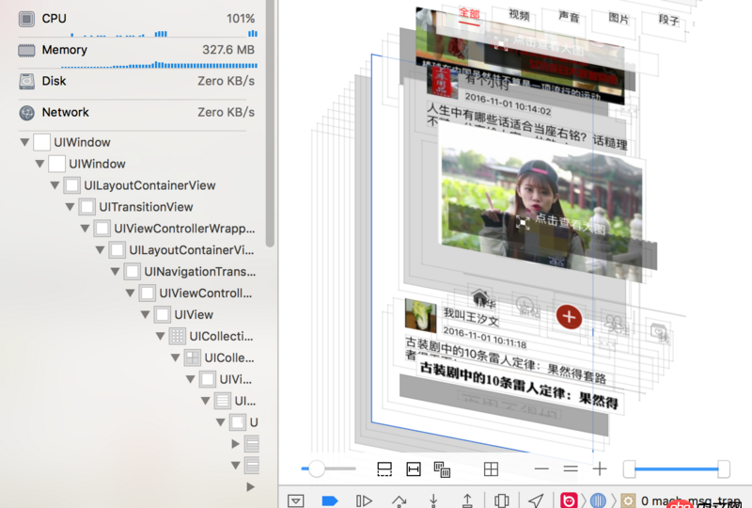Click the Orient to 2D grid icon
The width and height of the screenshot is (752, 508).
coord(491,468)
